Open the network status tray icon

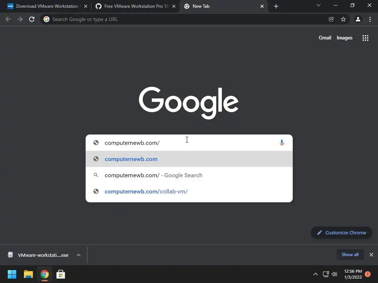click(x=326, y=274)
